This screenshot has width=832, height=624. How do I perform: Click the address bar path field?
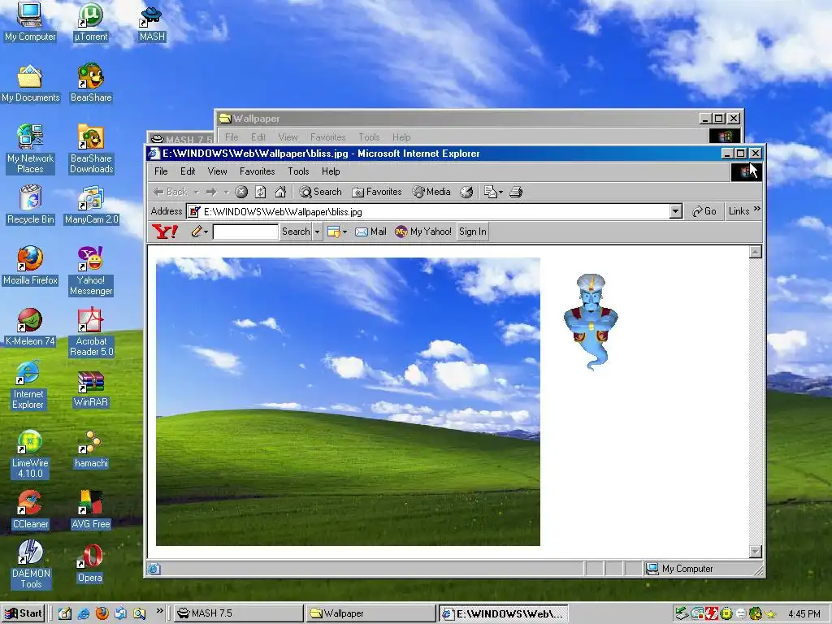point(429,212)
